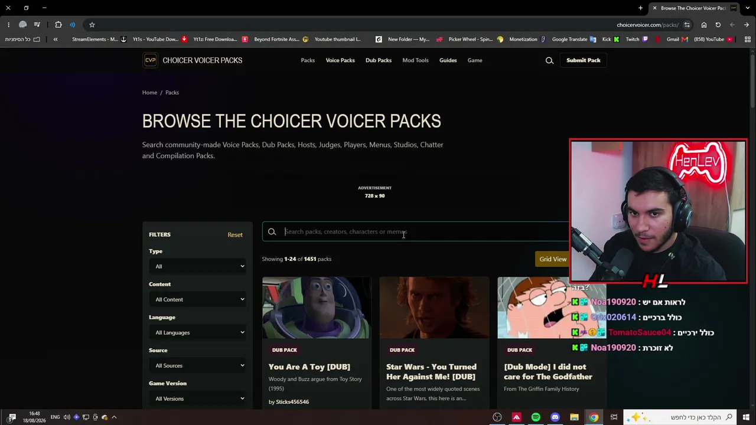Open the (858) YouTube bookmark
756x425 pixels.
point(713,40)
